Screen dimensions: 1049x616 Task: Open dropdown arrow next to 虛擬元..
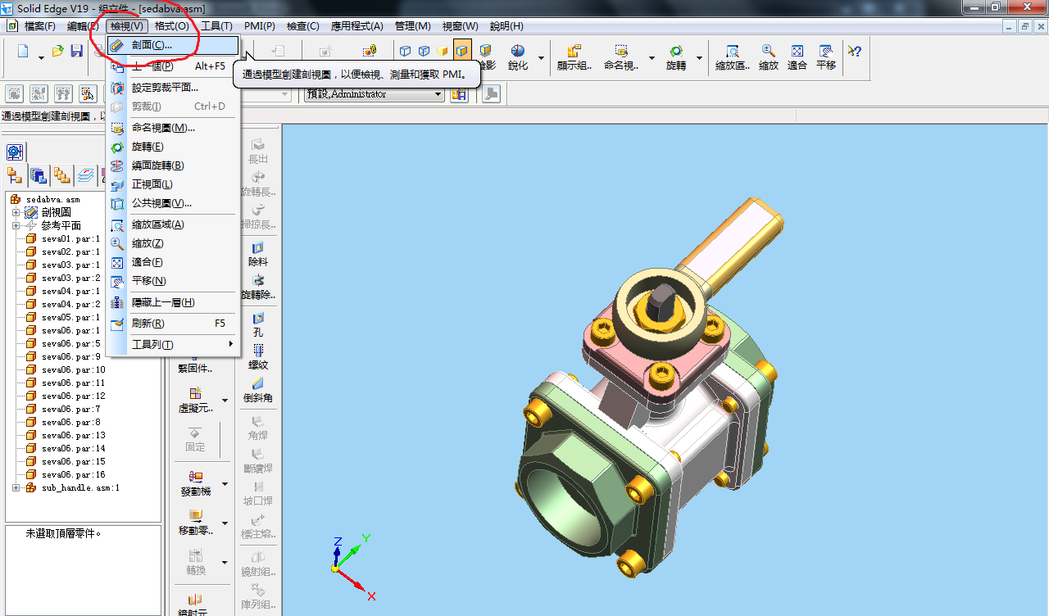(225, 401)
